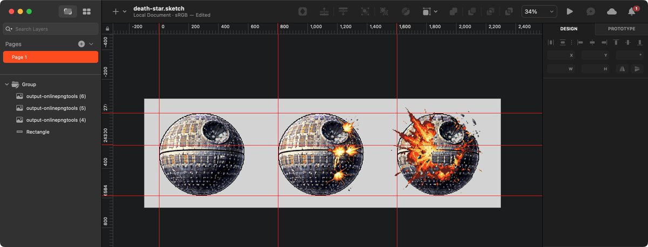The image size is (648, 247).
Task: Select the Rectangle layer
Action: tap(51, 132)
